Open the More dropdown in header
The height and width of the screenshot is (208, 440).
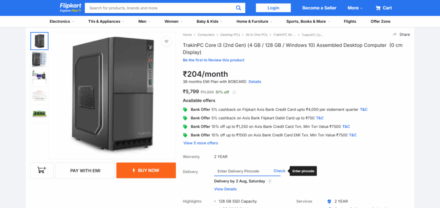(x=355, y=8)
